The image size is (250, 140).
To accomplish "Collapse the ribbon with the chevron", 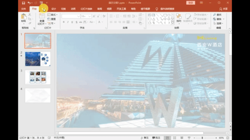I will (x=230, y=28).
